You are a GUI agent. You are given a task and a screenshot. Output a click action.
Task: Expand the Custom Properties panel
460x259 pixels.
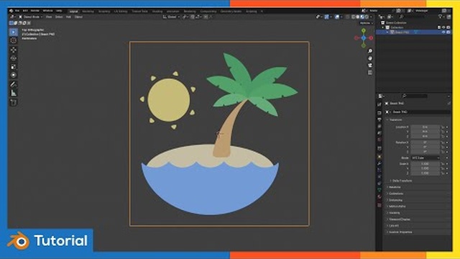tap(400, 232)
